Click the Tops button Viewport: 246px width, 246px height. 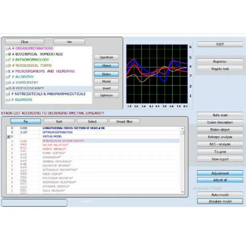[x=69, y=42]
